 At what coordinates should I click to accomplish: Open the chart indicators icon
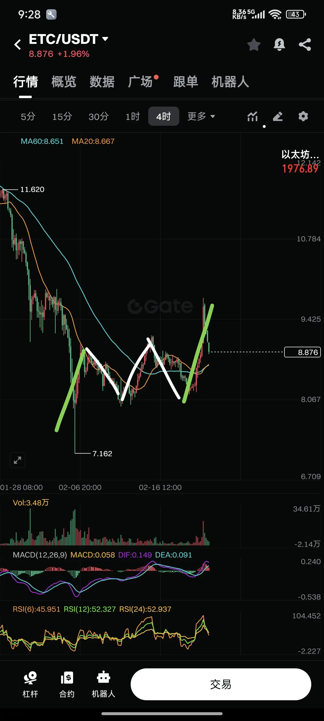pyautogui.click(x=253, y=116)
